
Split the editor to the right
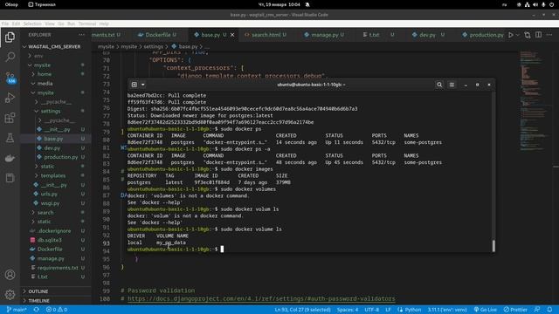coord(538,35)
